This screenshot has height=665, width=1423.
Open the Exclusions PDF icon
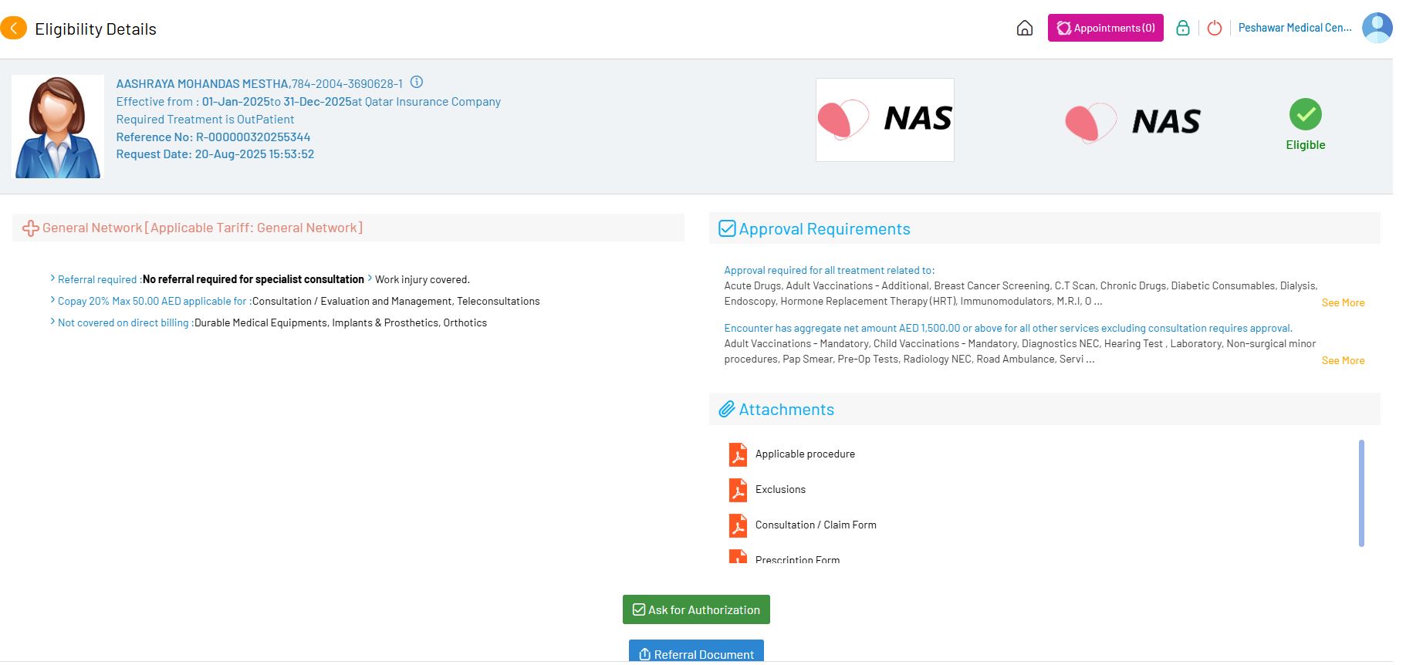pyautogui.click(x=738, y=490)
